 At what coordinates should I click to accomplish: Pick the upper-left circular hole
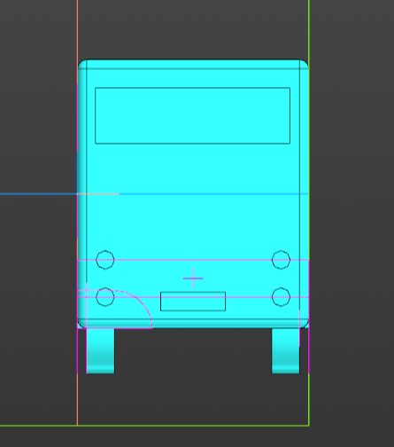click(x=105, y=260)
